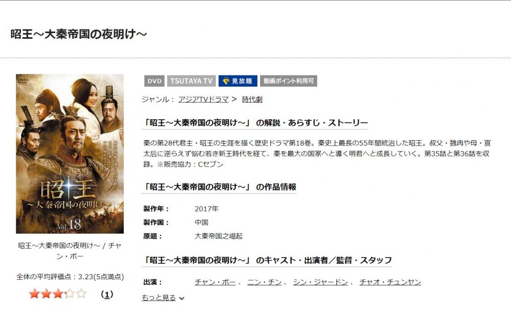
Task: Click the fourth empty rating star
Action: tap(69, 294)
